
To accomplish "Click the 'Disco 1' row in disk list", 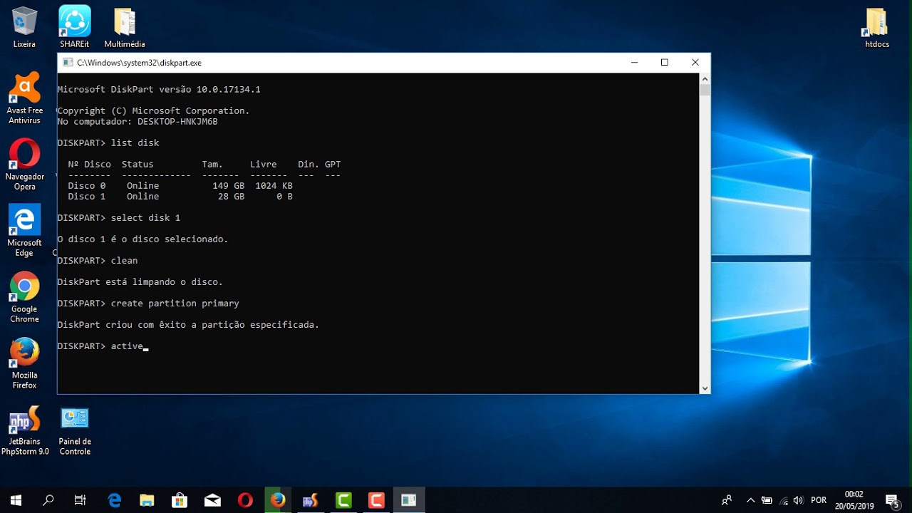I will coord(180,197).
